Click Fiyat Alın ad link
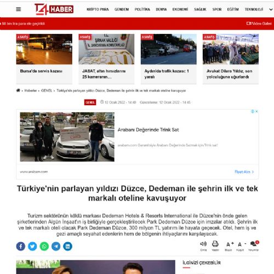Viewport: 274px width, 274px height. pos(244,172)
